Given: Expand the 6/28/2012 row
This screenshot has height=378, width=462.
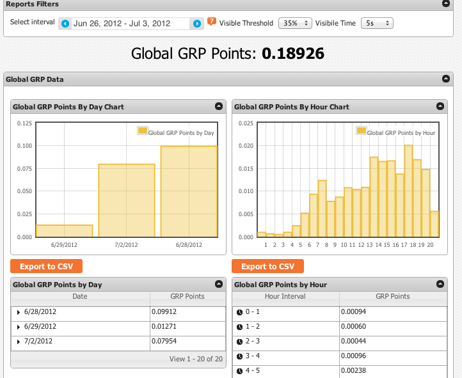Looking at the screenshot, I should click(19, 313).
